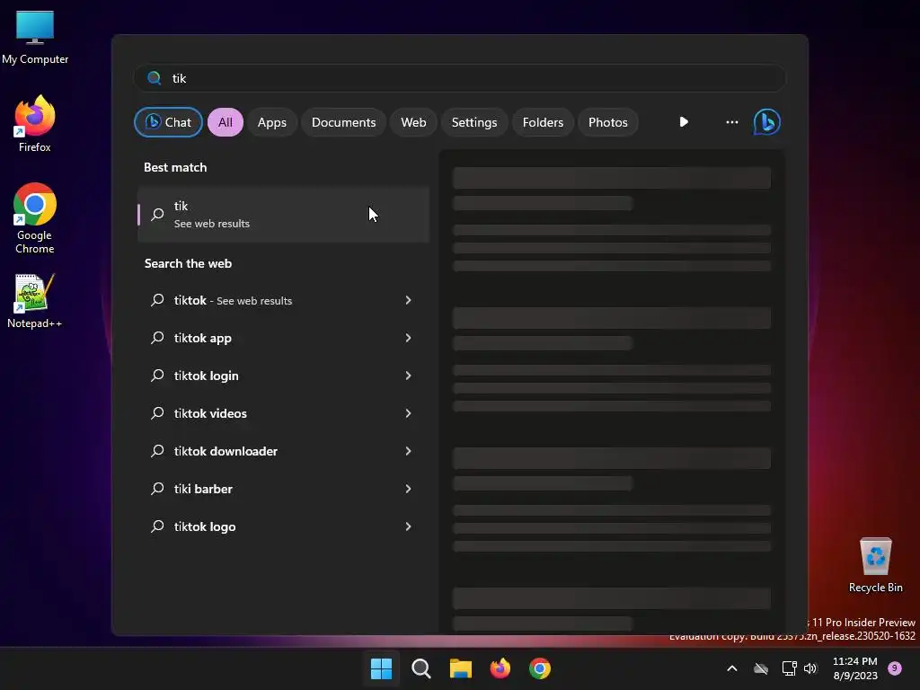Launch Firefox from the taskbar
The image size is (920, 690).
[500, 668]
